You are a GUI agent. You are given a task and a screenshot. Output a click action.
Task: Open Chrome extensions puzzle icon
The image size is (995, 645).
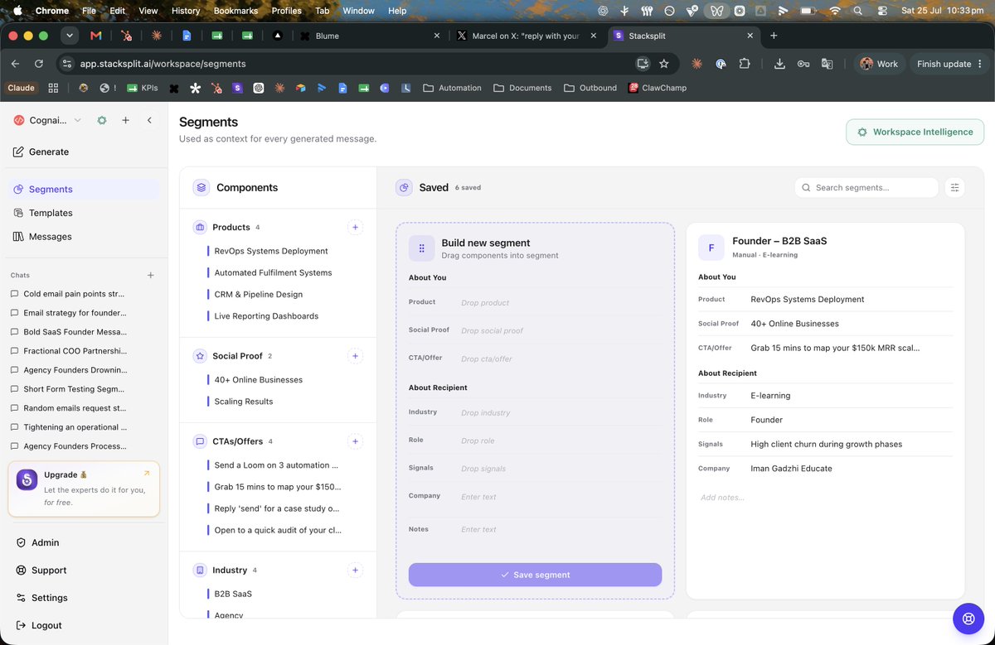[744, 64]
